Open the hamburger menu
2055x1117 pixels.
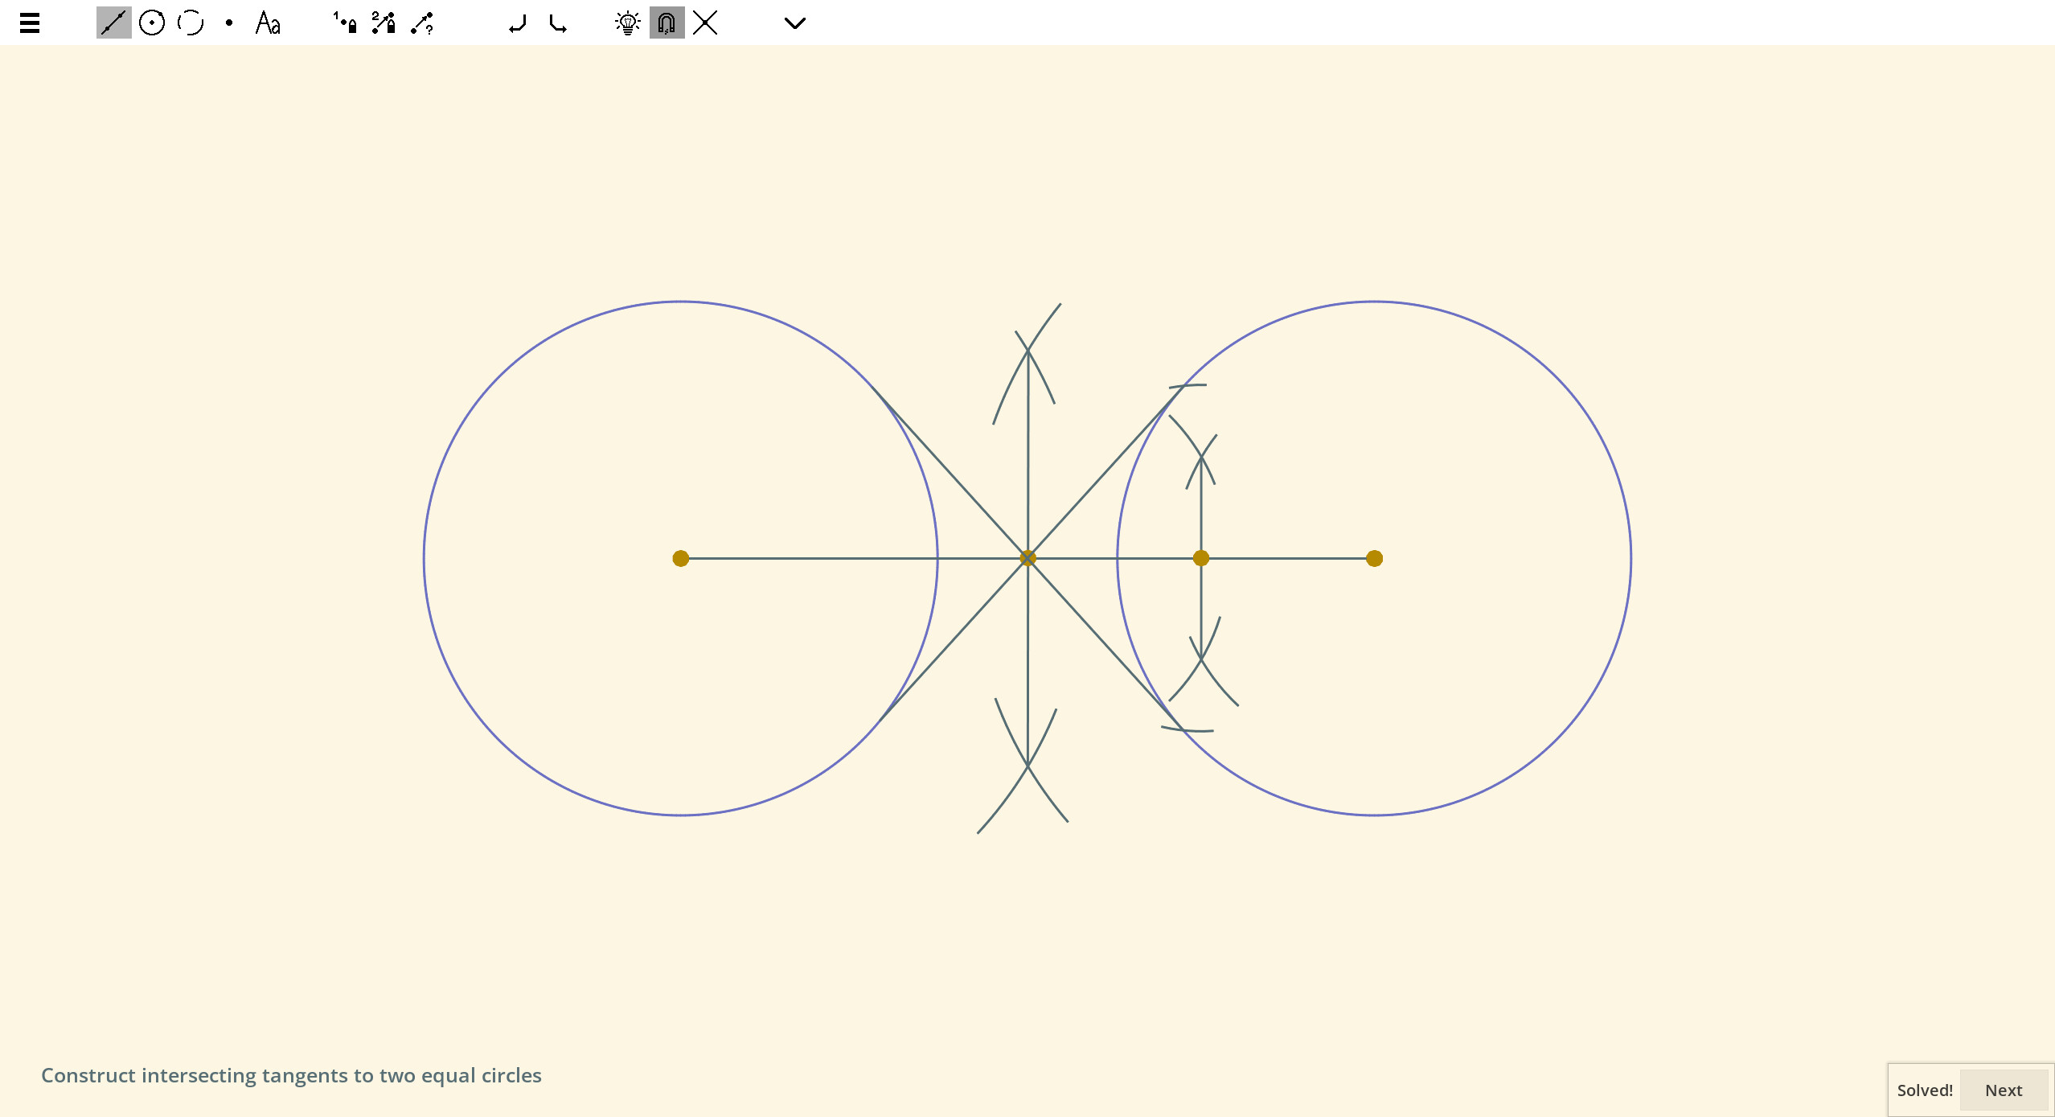29,23
